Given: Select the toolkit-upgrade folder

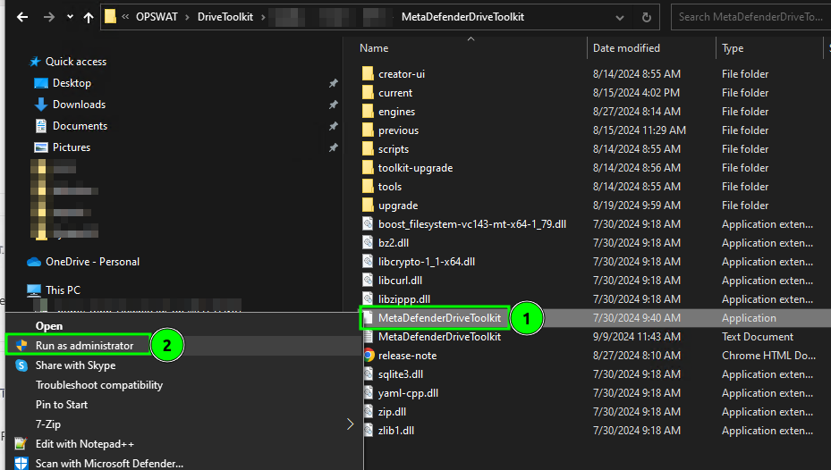Looking at the screenshot, I should [x=415, y=168].
